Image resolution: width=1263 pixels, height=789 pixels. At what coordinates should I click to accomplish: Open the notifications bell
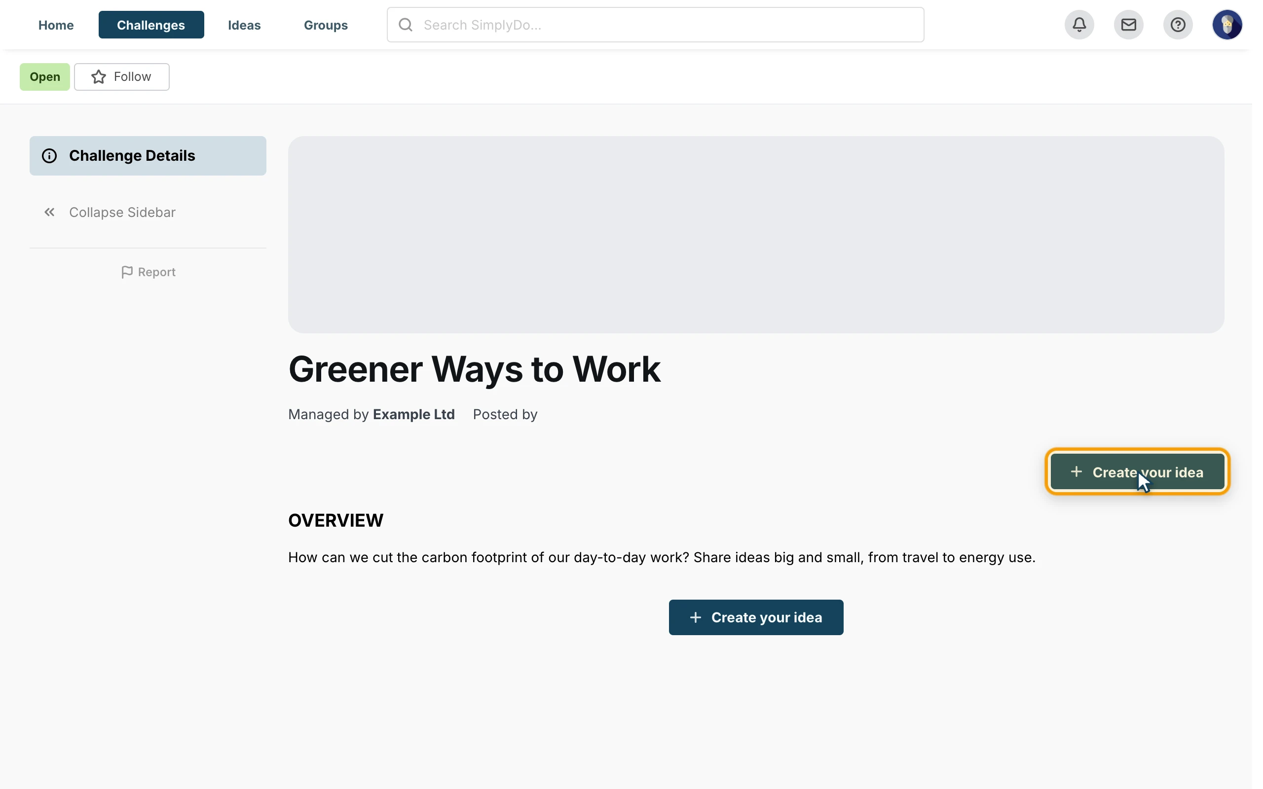click(x=1079, y=25)
